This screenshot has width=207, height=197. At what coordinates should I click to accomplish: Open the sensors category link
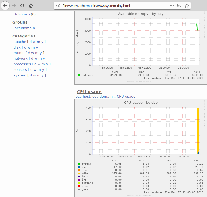(20, 69)
